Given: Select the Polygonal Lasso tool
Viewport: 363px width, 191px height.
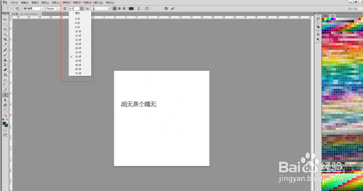Looking at the screenshot, I should point(5,30).
